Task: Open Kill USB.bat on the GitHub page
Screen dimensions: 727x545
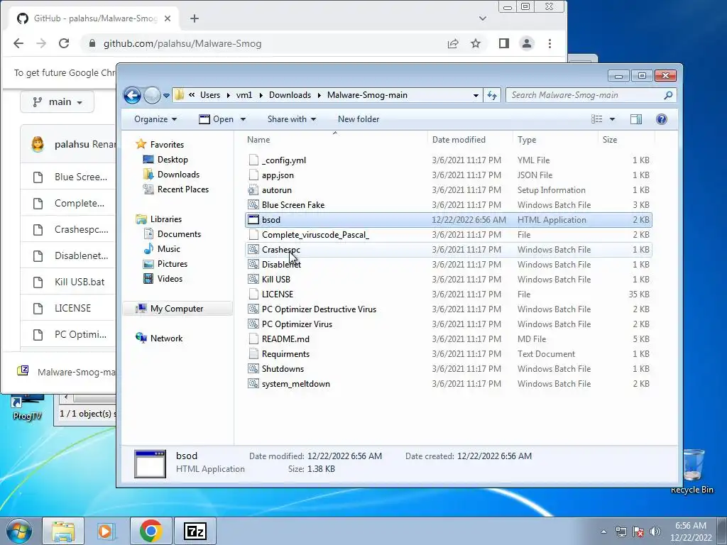Action: coord(80,282)
